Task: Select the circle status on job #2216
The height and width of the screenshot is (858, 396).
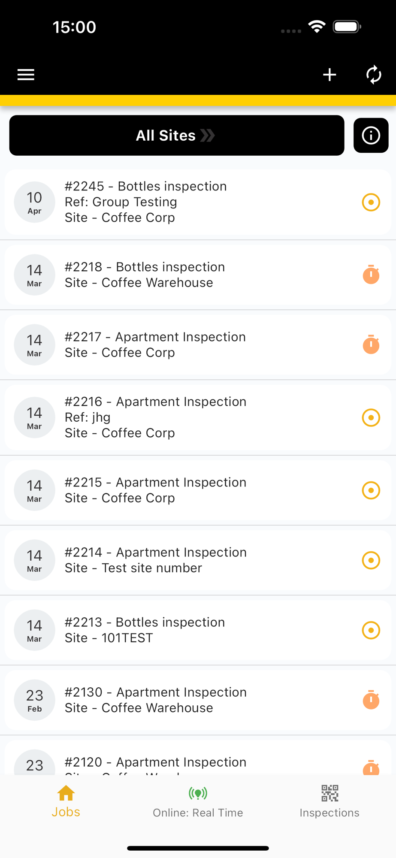Action: 371,417
